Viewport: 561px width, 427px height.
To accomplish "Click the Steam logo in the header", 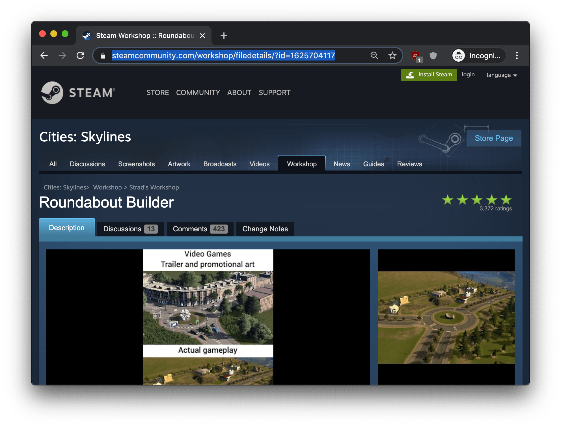I will coord(78,93).
